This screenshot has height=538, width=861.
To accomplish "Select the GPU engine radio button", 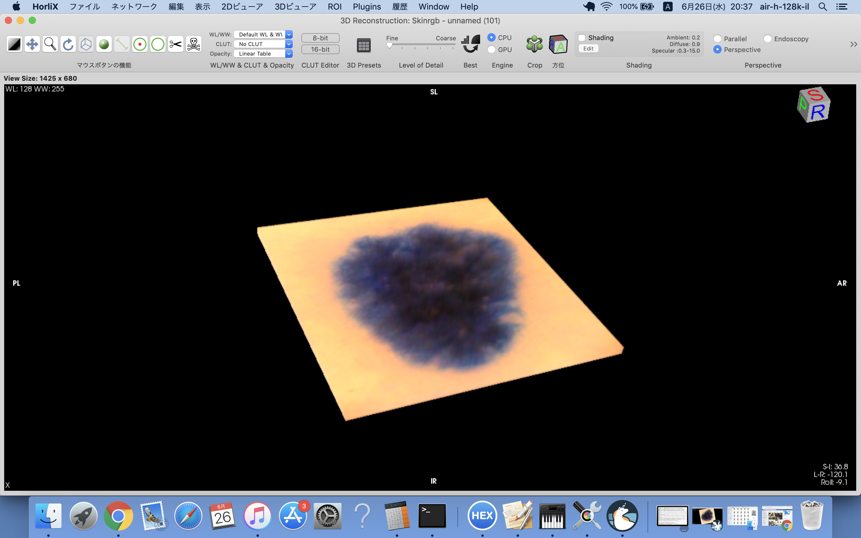I will click(x=491, y=49).
